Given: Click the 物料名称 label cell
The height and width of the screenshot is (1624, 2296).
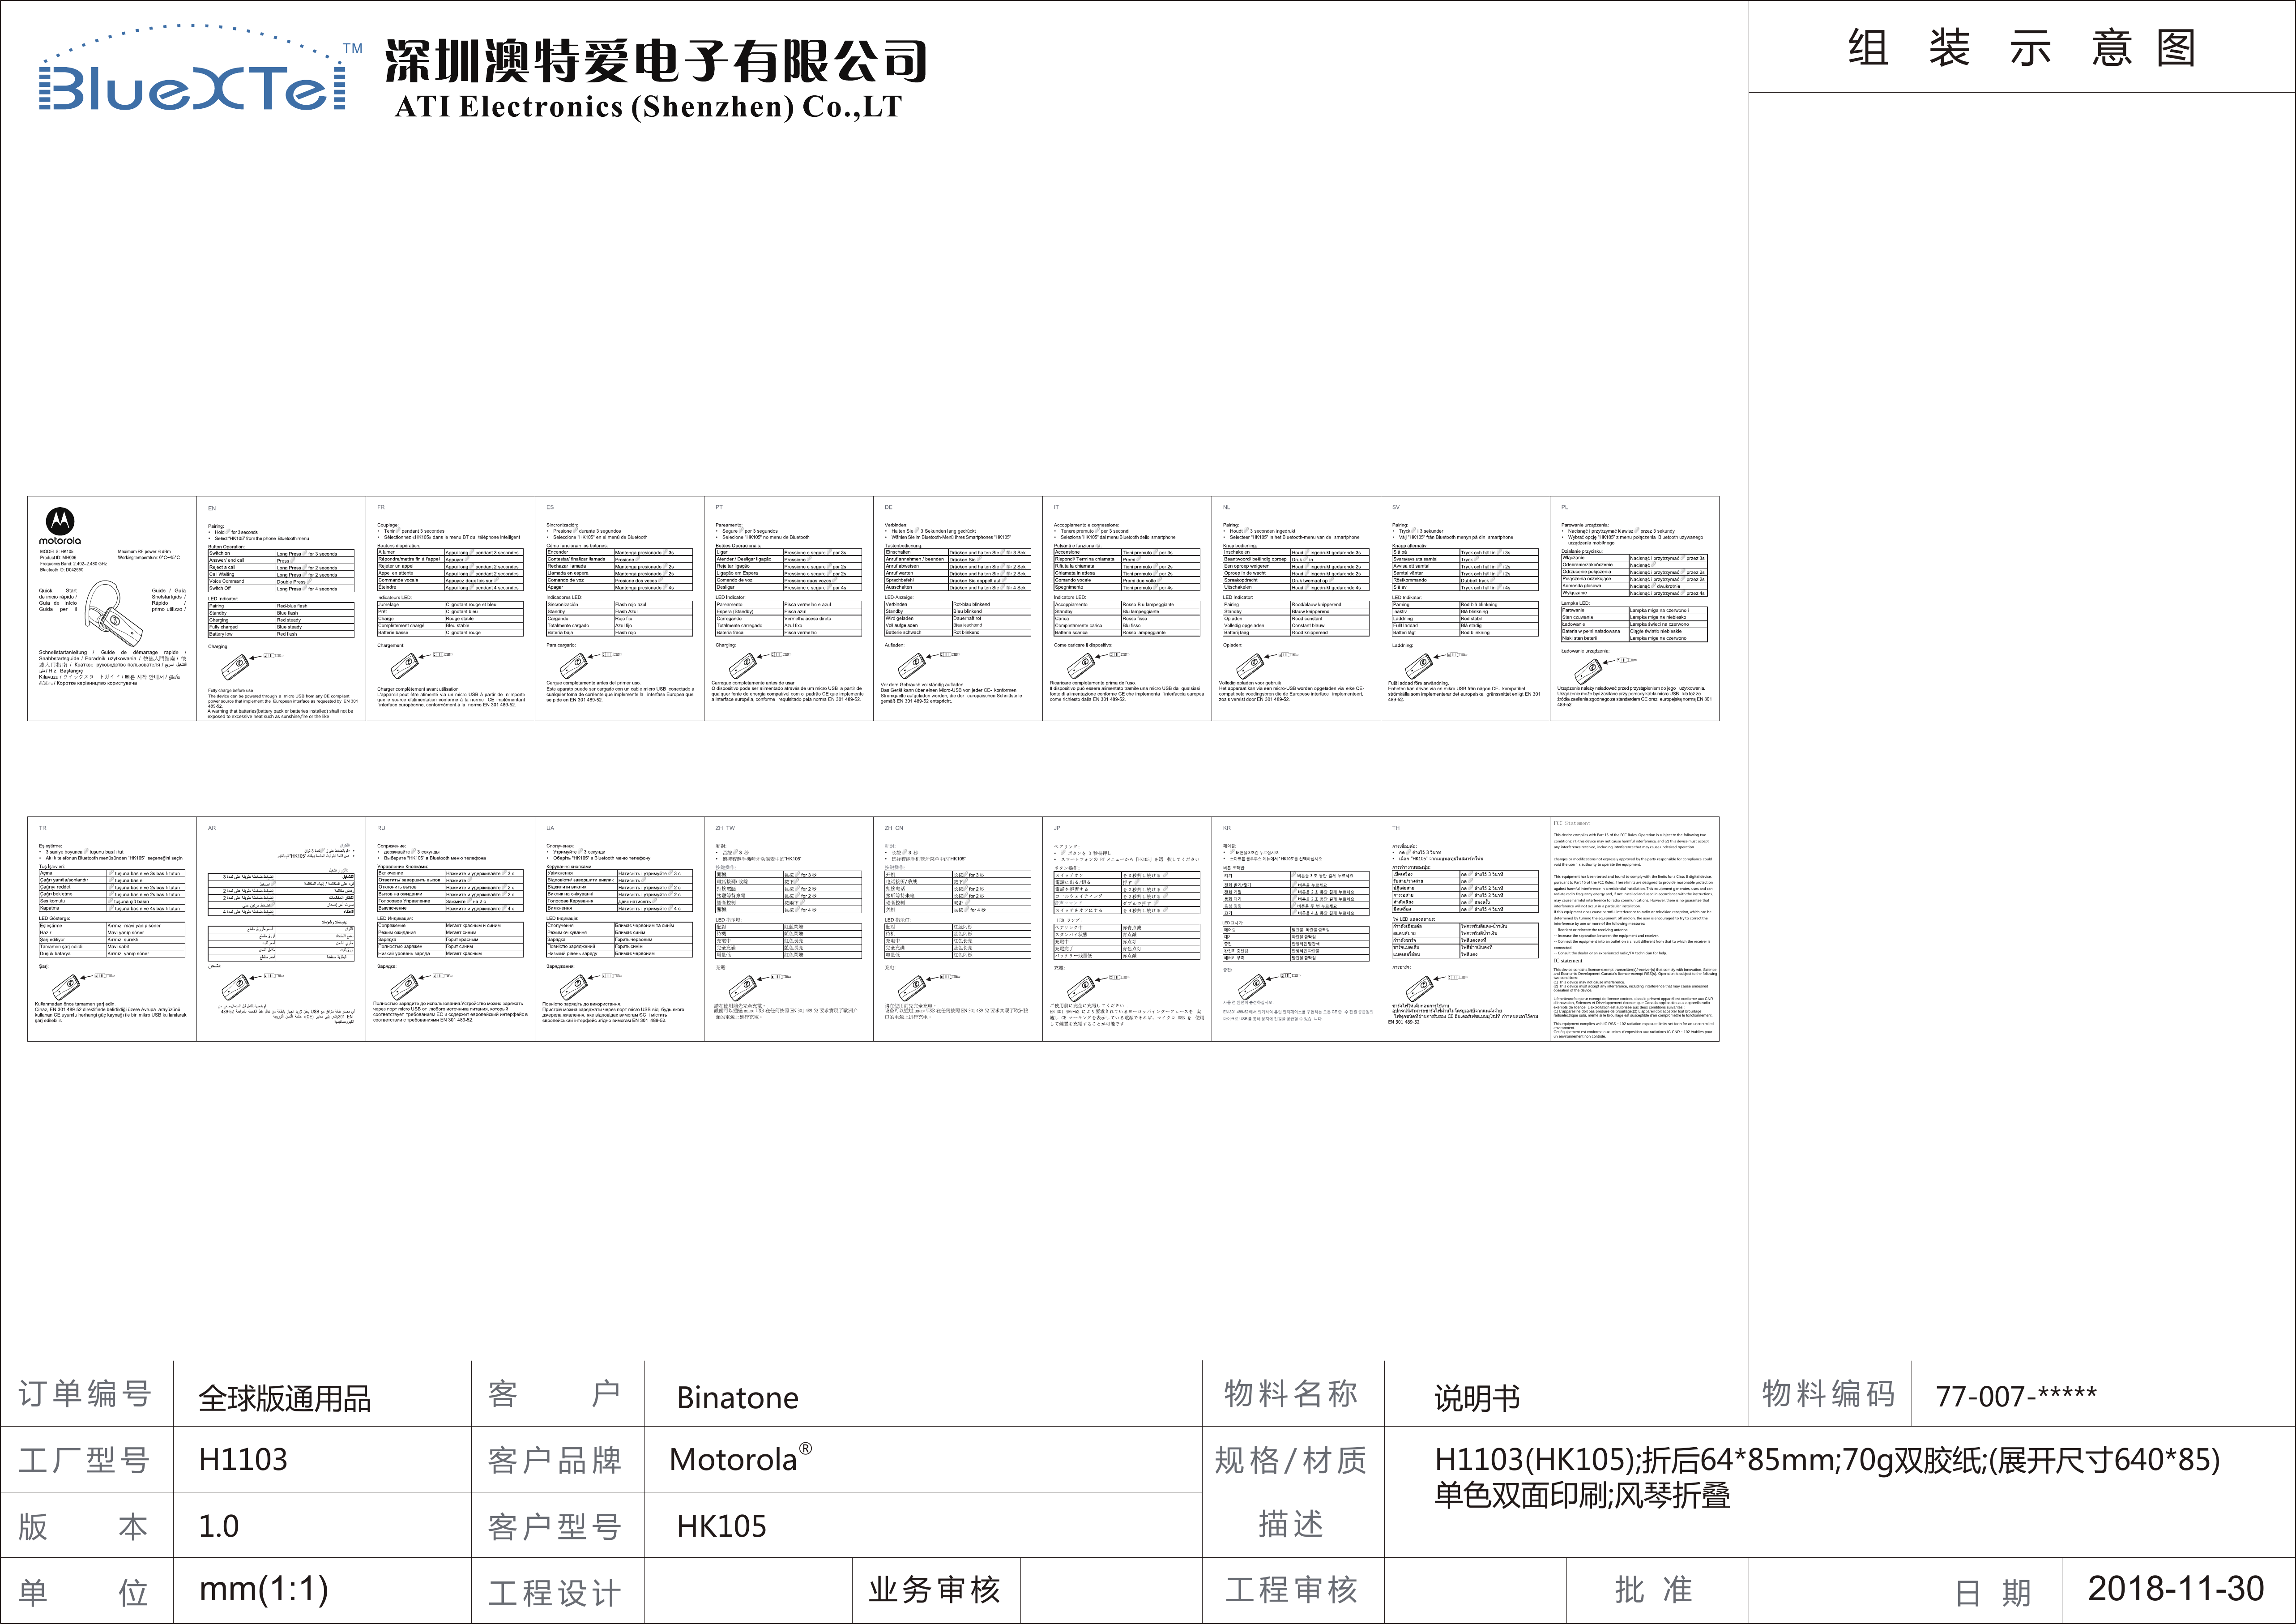Looking at the screenshot, I should coord(1293,1393).
